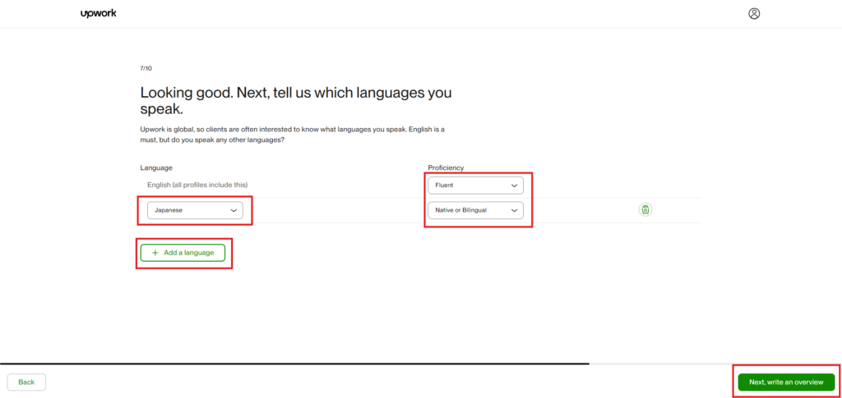Delete the Japanese language row with trash icon
The height and width of the screenshot is (398, 842).
point(645,210)
